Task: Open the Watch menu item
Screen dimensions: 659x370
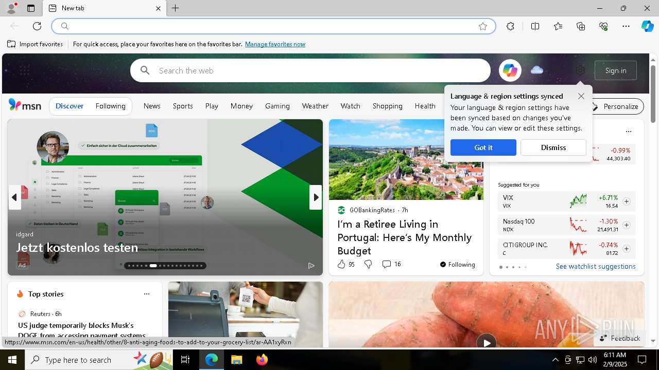Action: pos(350,106)
